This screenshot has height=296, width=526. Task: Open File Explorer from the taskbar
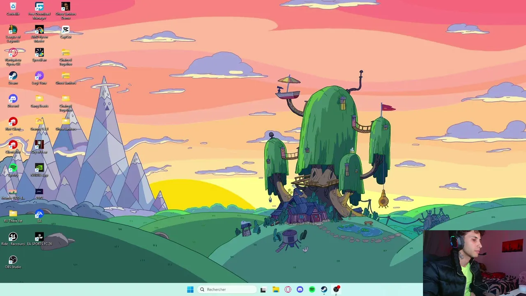pyautogui.click(x=276, y=289)
